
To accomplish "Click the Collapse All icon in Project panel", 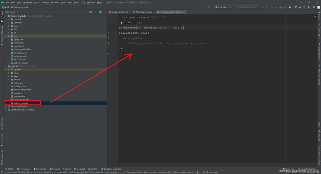I will (95, 12).
